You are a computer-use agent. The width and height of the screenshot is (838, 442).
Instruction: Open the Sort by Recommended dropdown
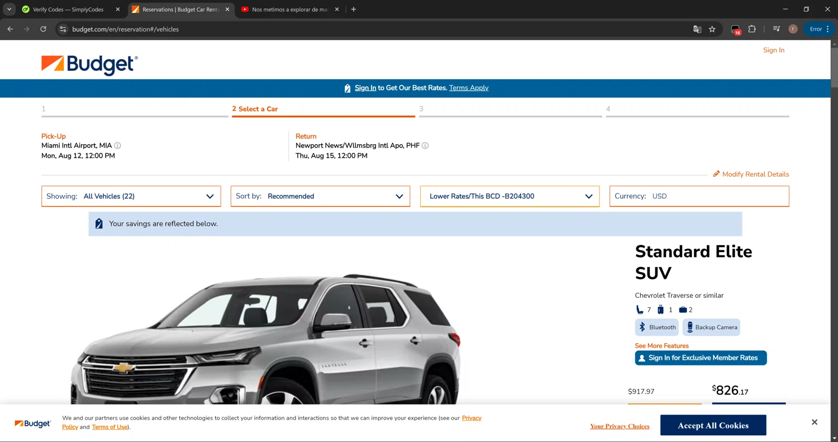tap(320, 196)
